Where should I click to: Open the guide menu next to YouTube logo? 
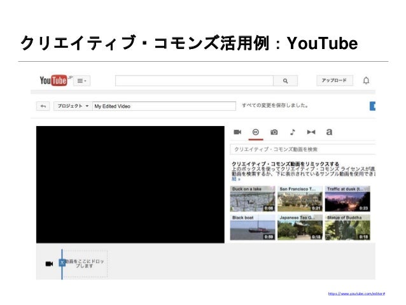click(x=82, y=81)
